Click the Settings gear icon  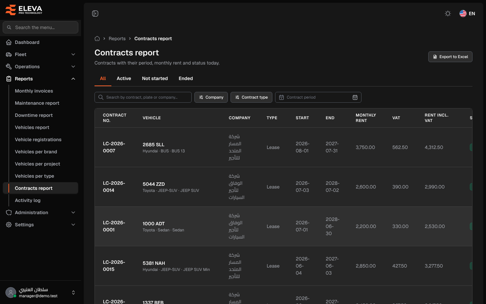point(9,225)
